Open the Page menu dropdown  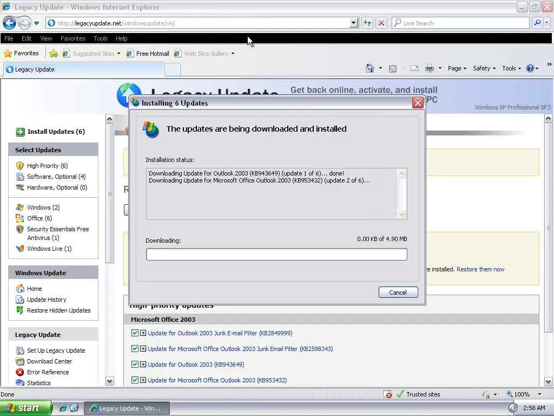point(457,68)
